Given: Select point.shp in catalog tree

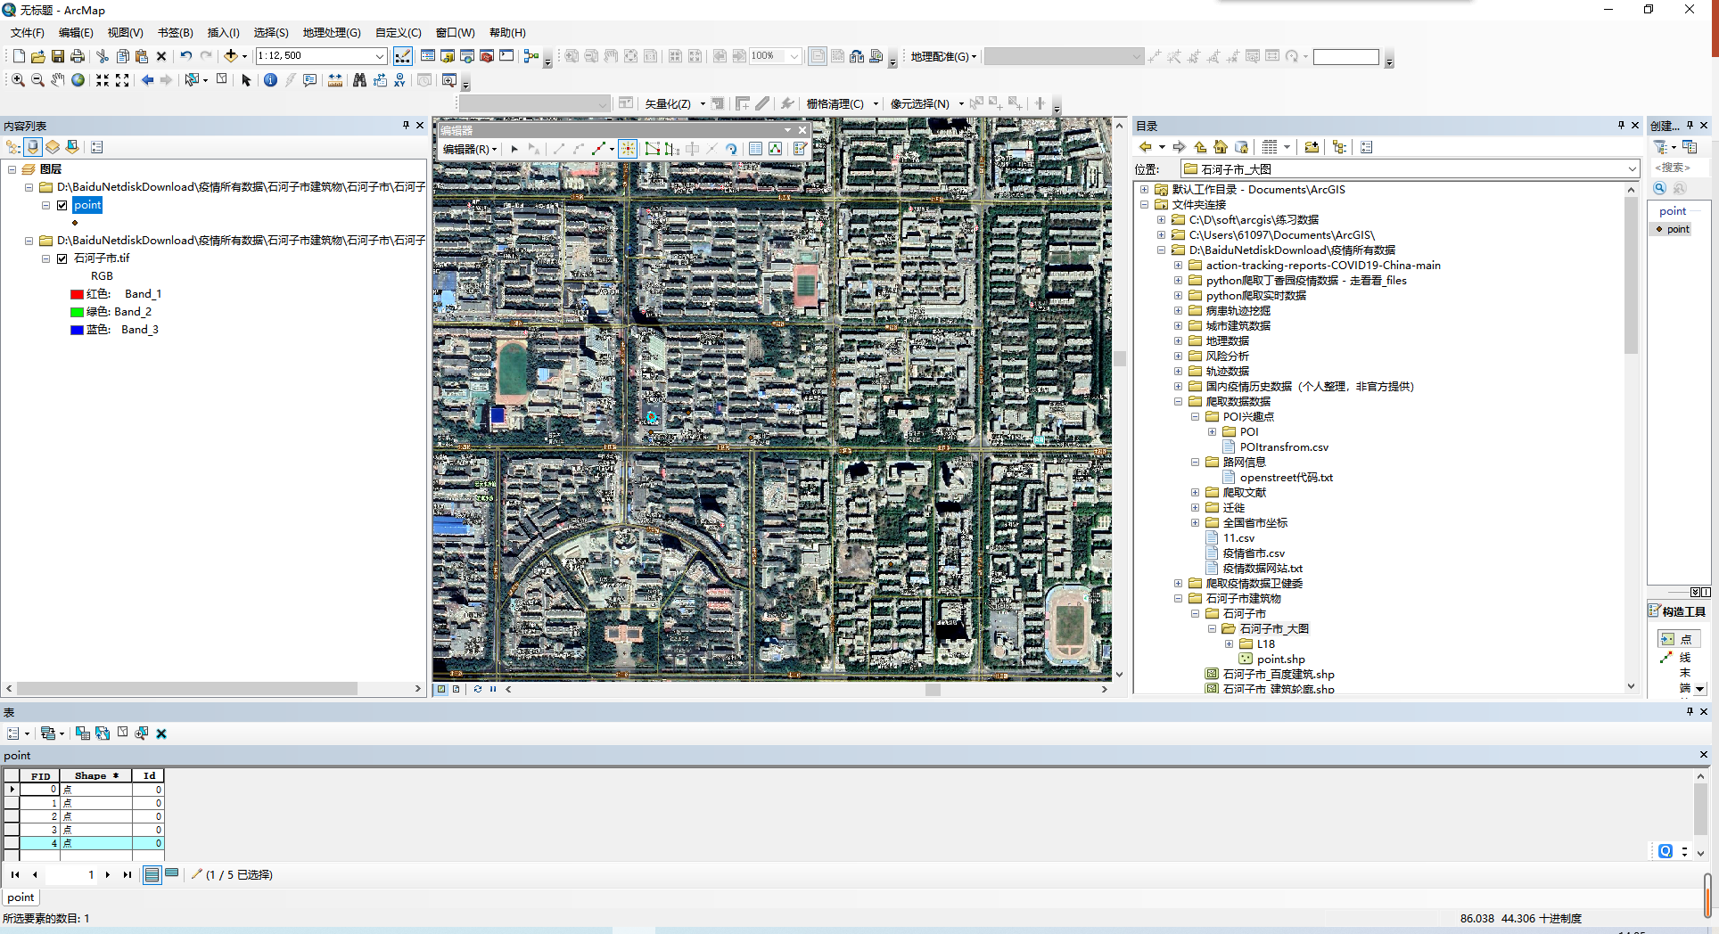Looking at the screenshot, I should pyautogui.click(x=1280, y=660).
